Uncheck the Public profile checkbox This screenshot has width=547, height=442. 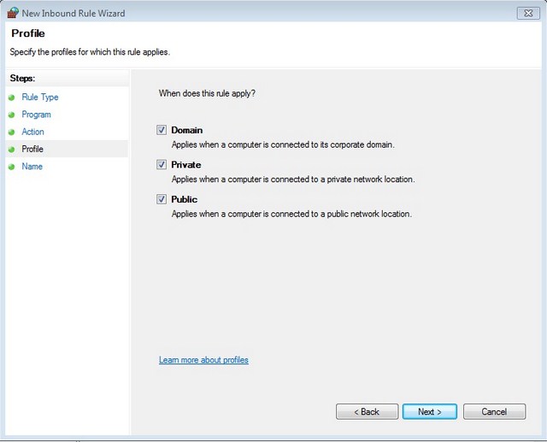point(162,199)
